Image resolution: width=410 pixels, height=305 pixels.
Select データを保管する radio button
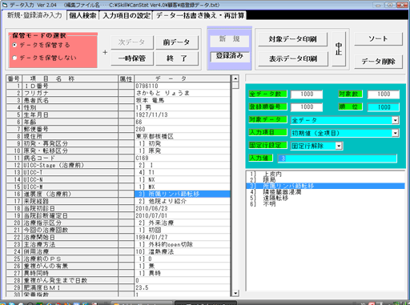coord(14,45)
